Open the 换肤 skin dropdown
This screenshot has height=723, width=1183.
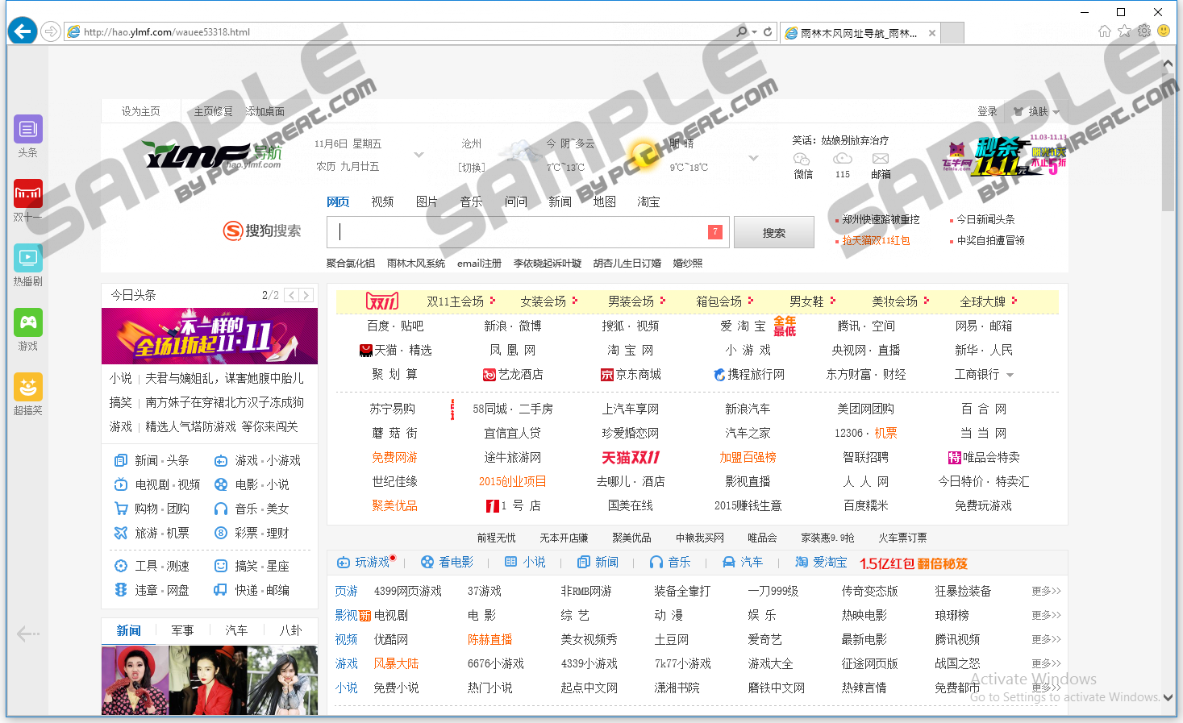1037,112
